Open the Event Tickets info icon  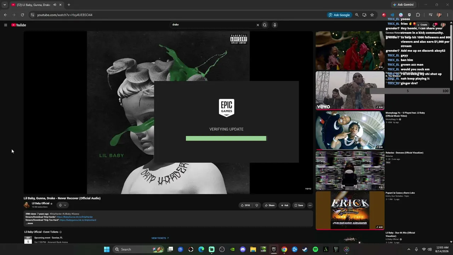61,232
